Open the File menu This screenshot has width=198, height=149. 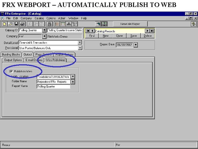pyautogui.click(x=9, y=18)
